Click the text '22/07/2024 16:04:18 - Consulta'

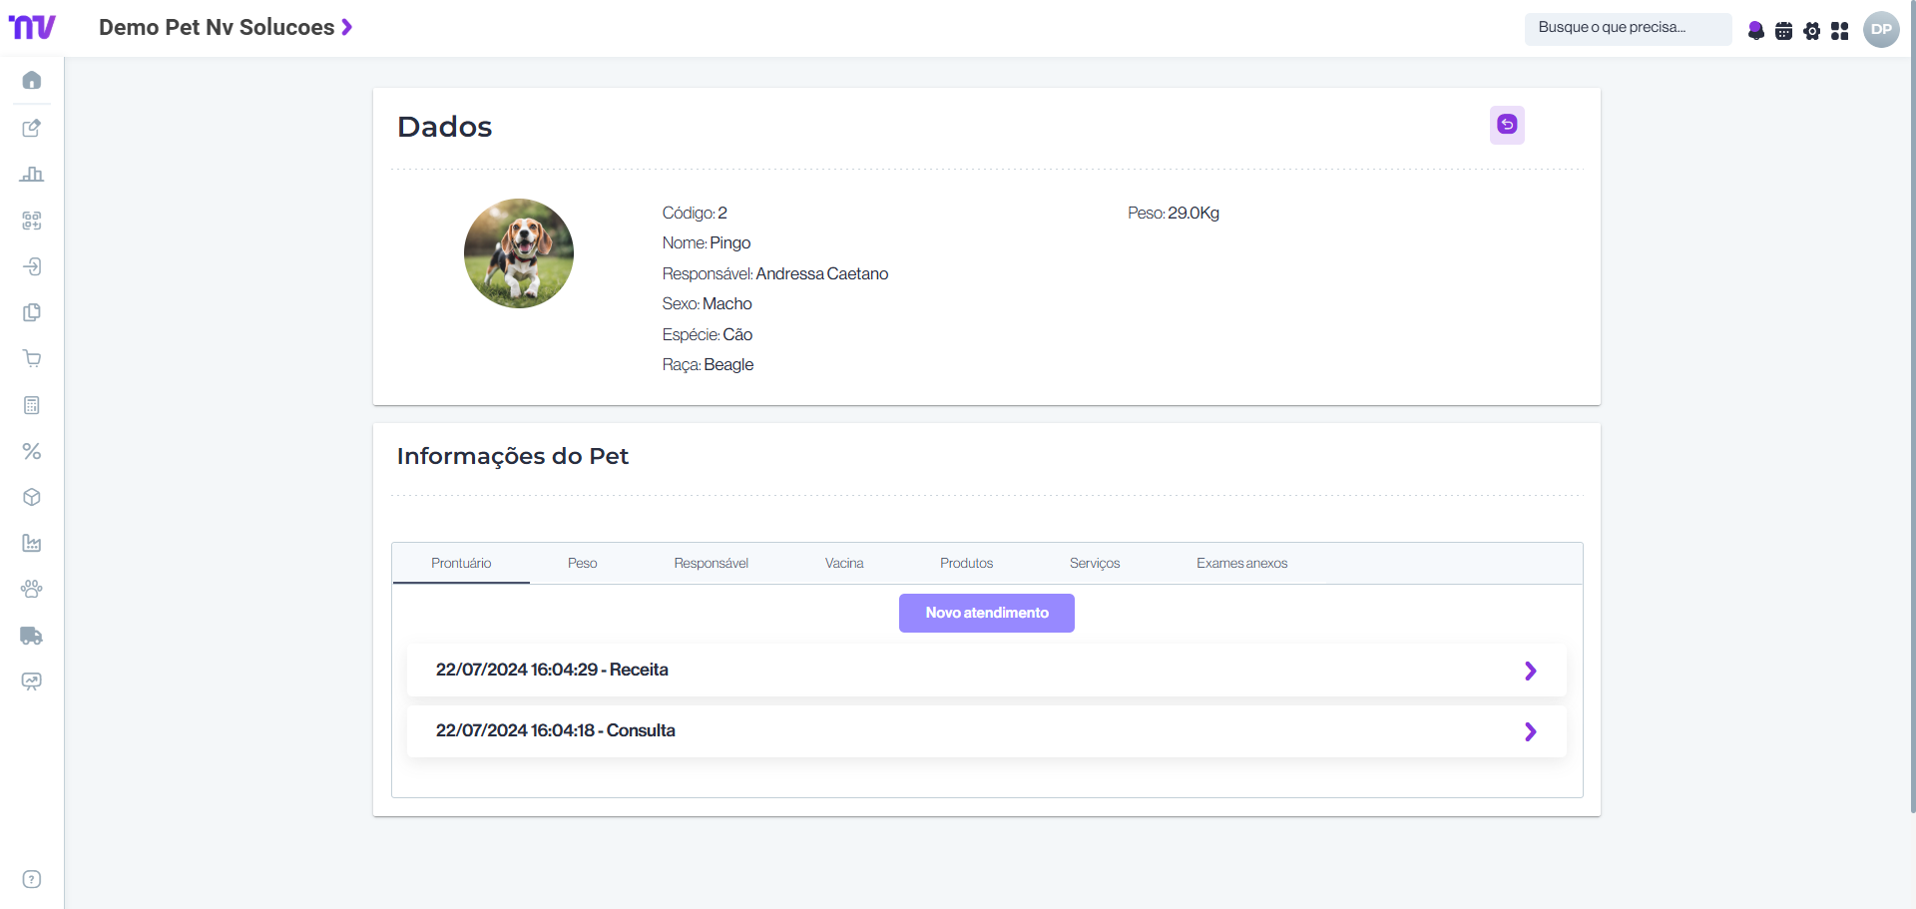(x=556, y=730)
